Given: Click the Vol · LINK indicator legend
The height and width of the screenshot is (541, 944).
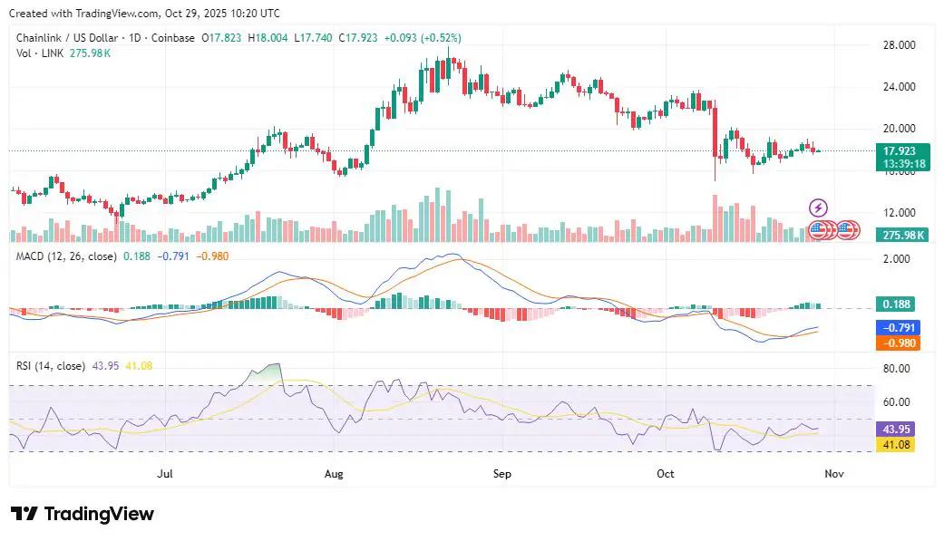Looking at the screenshot, I should click(39, 53).
